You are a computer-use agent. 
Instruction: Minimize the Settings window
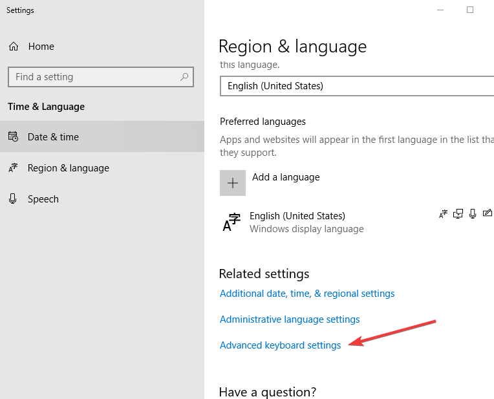440,10
